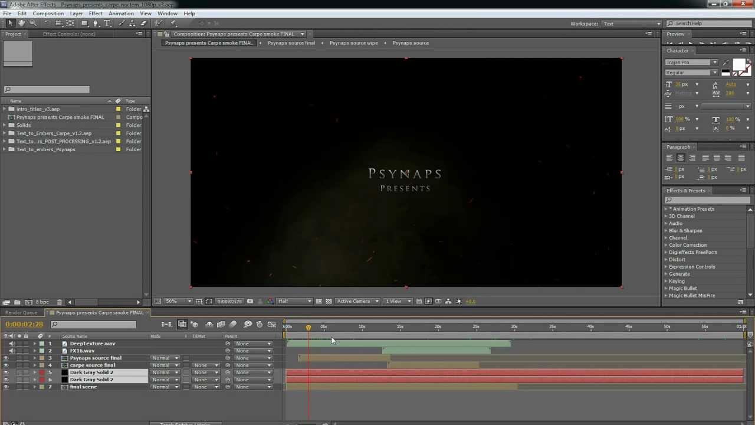Click the 8 bpc color depth button

[x=42, y=302]
